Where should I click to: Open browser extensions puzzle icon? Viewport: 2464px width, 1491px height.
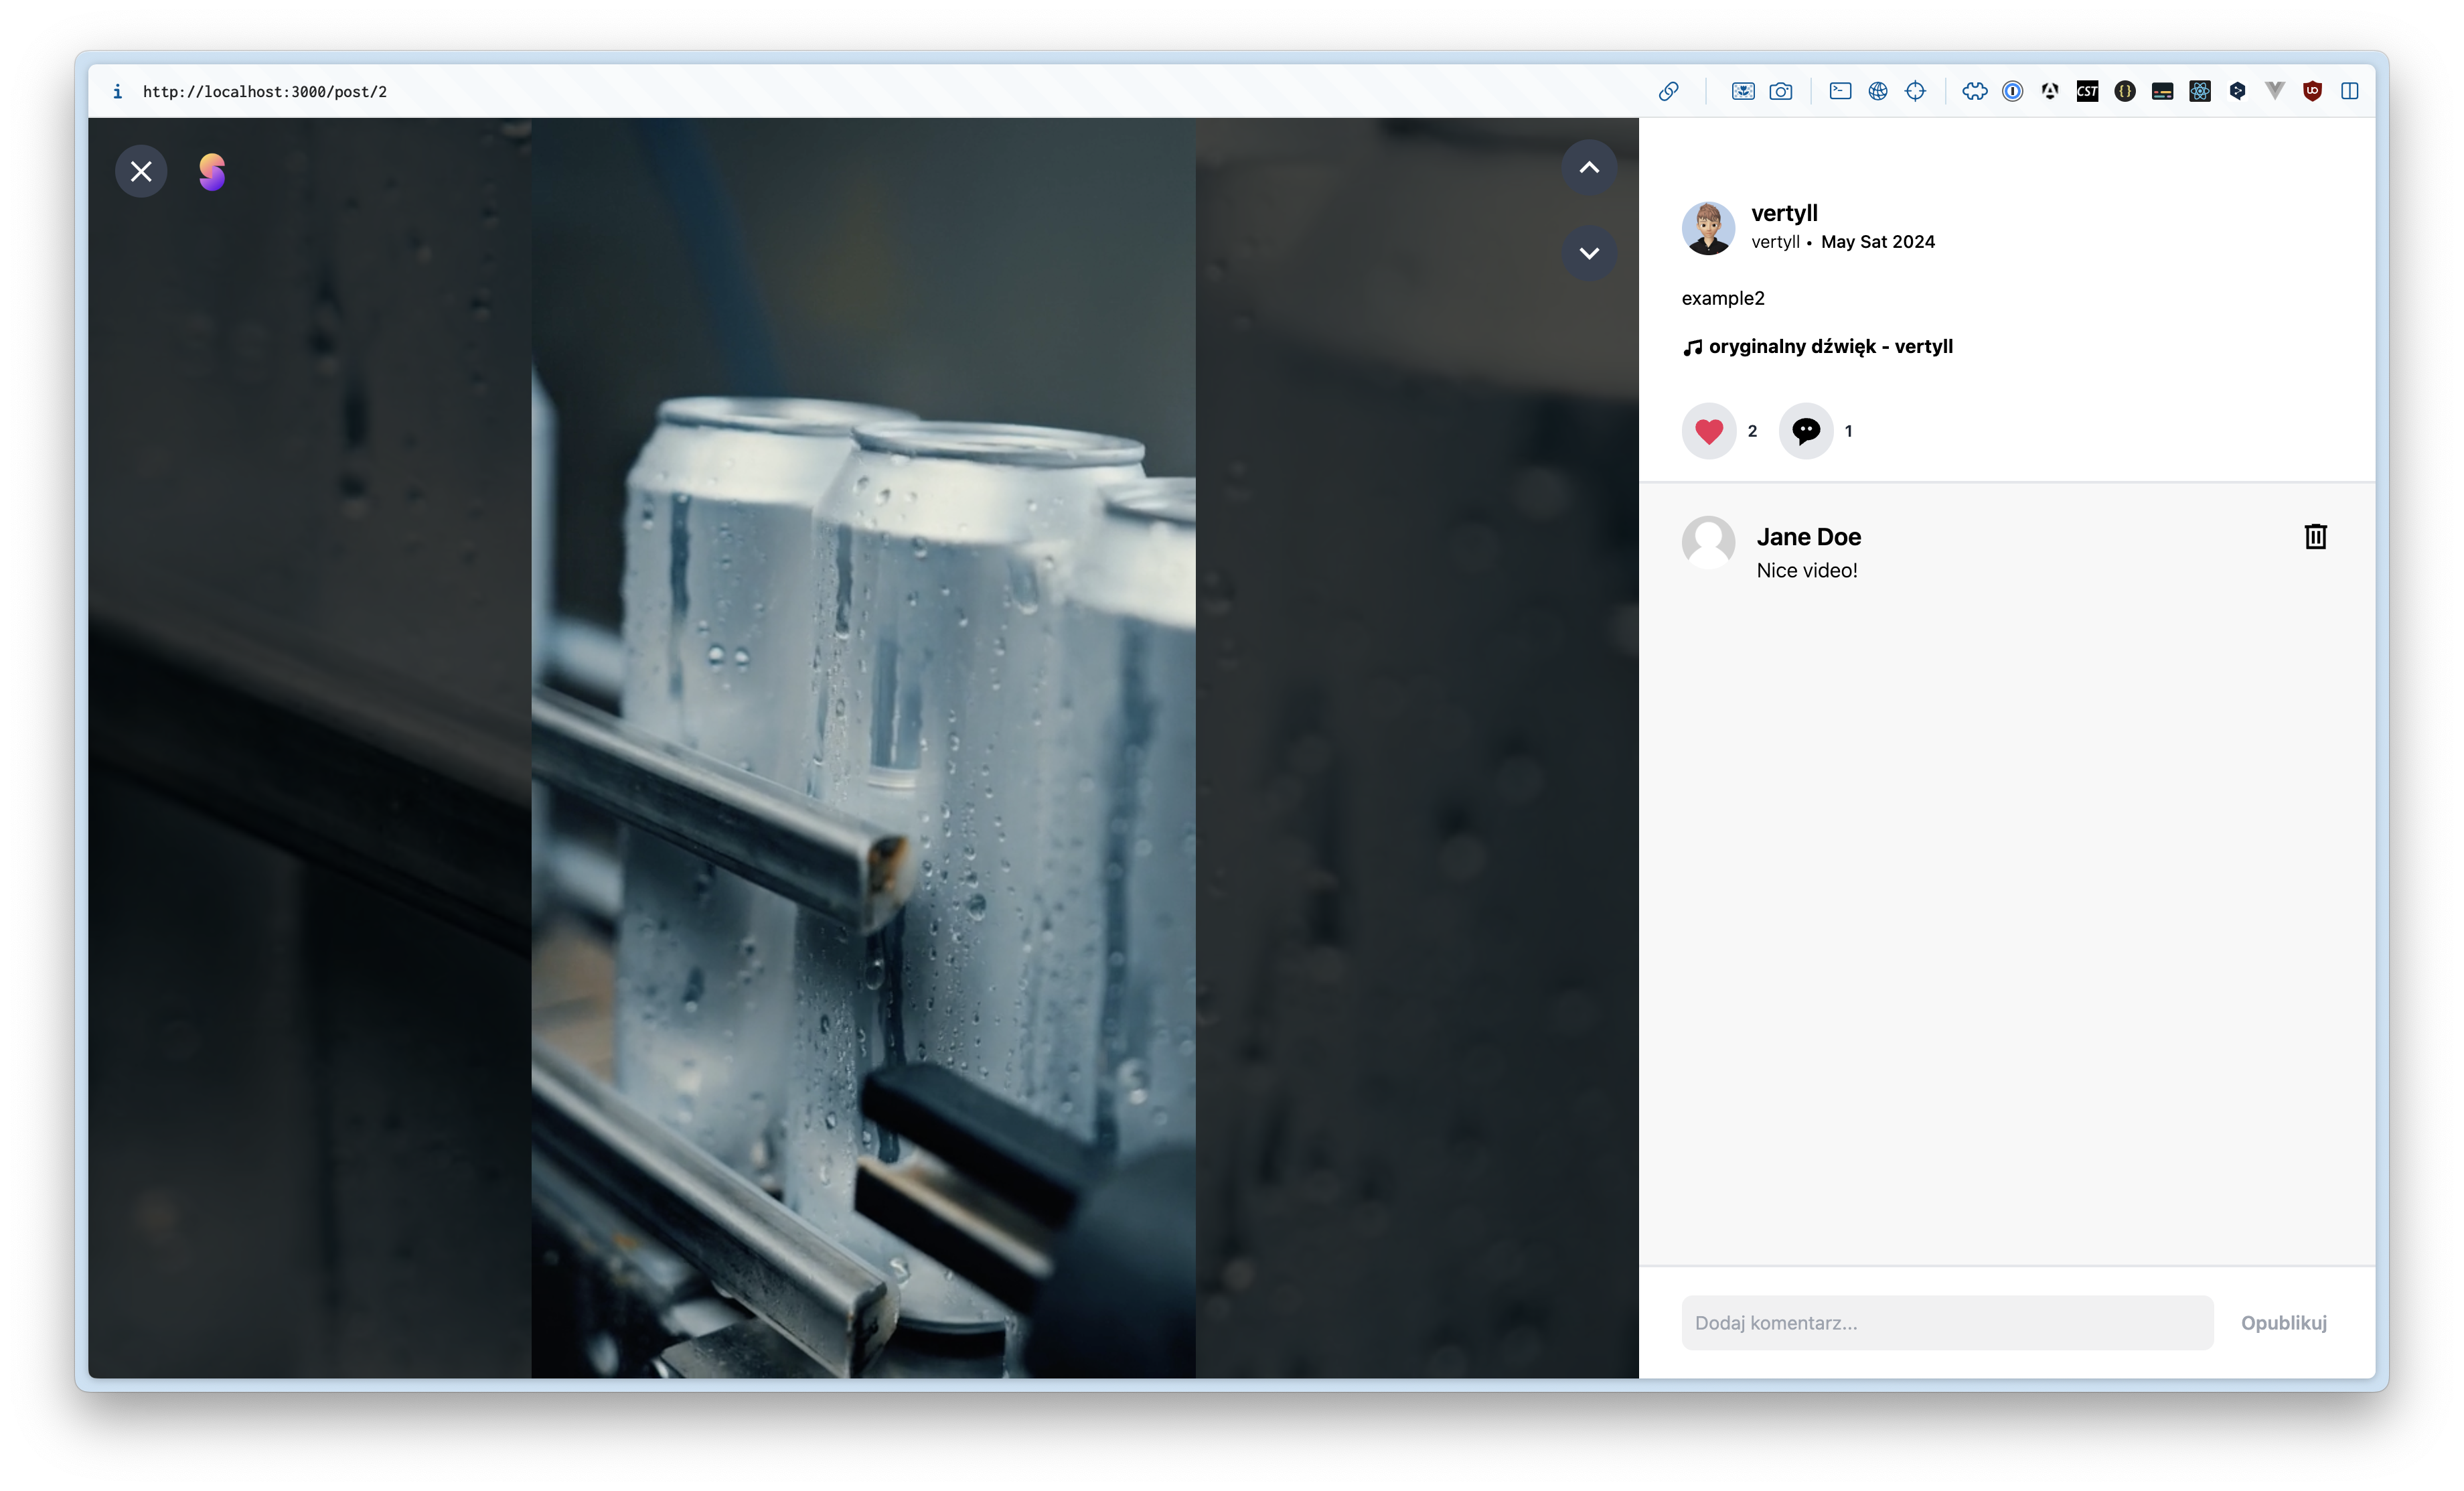[x=1974, y=91]
